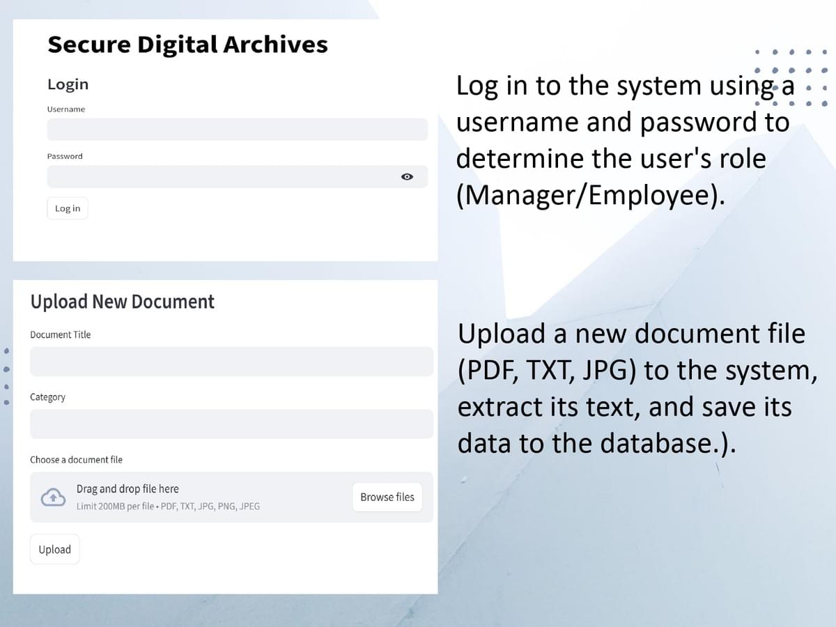The width and height of the screenshot is (836, 627).
Task: Click the 'Log in to the system' description
Action: click(x=625, y=141)
